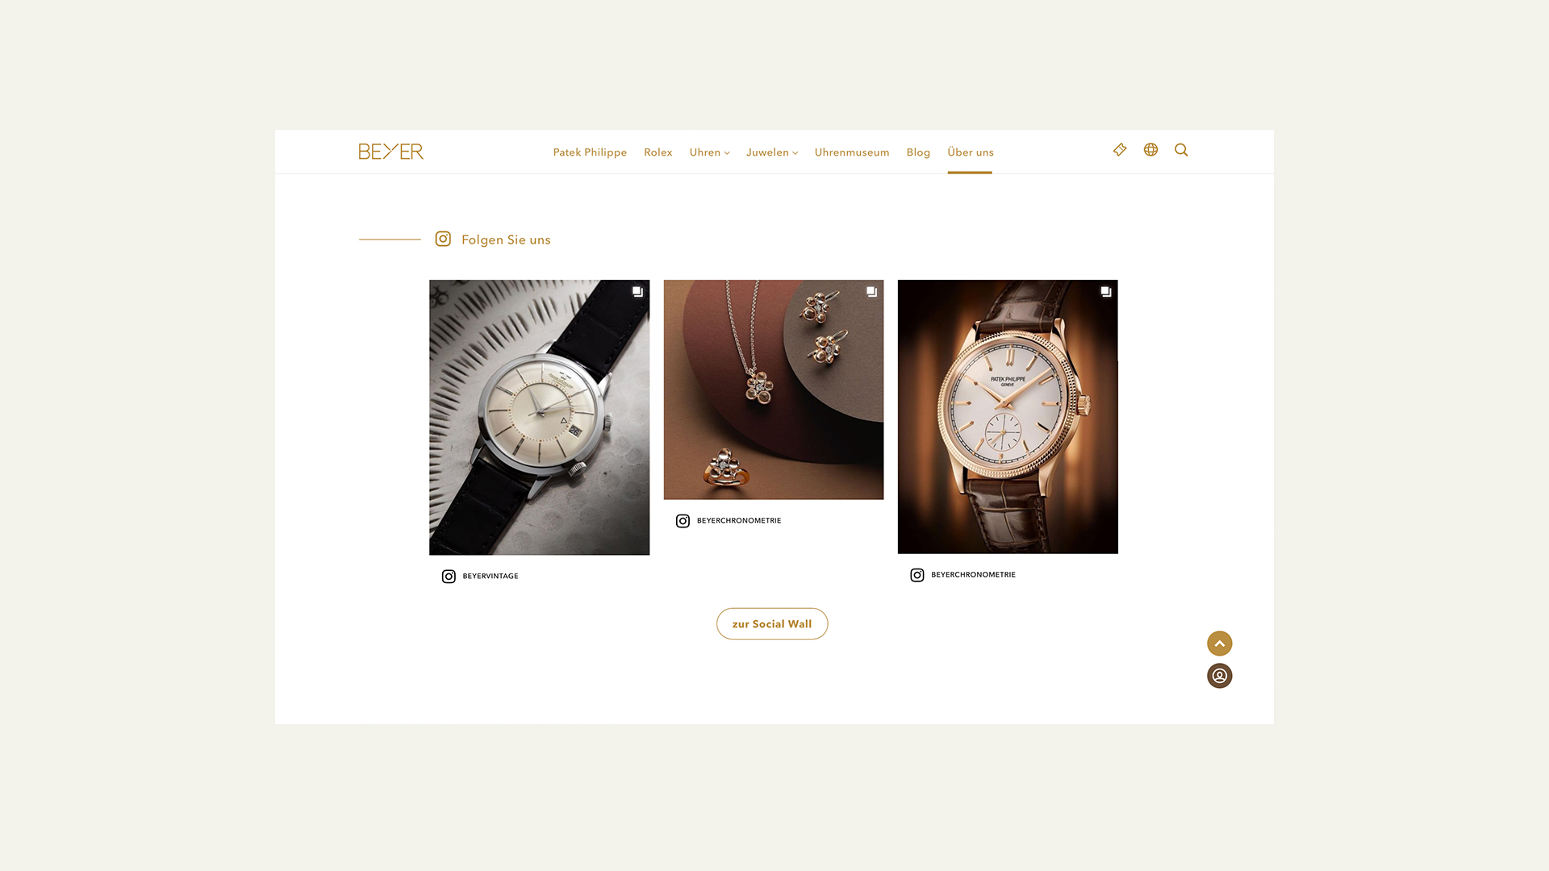
Task: Open the user account circle icon
Action: (x=1219, y=676)
